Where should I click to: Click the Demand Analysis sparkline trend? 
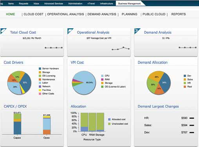(188, 48)
